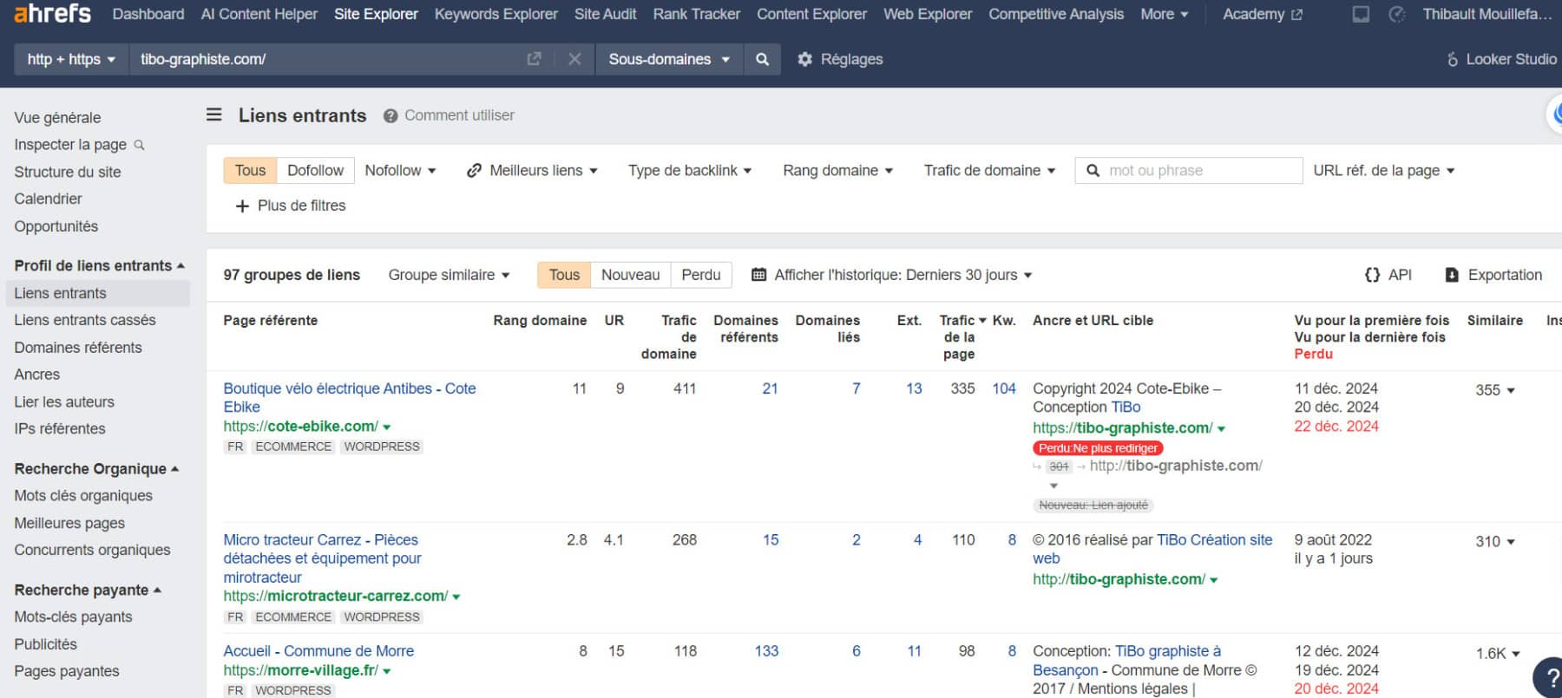Open URL in new tab icon

(534, 59)
